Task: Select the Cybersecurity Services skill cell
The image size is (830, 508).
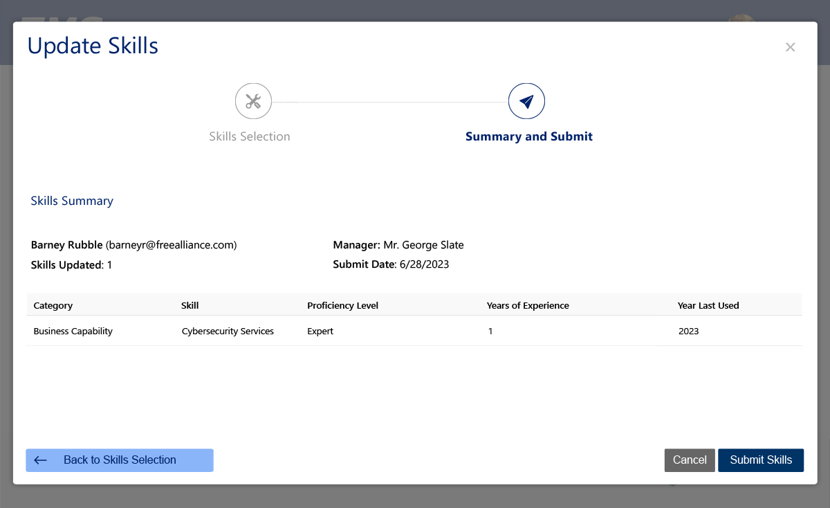Action: click(228, 332)
